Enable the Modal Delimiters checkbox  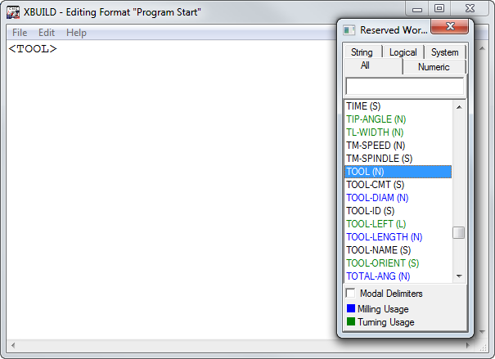[x=350, y=293]
